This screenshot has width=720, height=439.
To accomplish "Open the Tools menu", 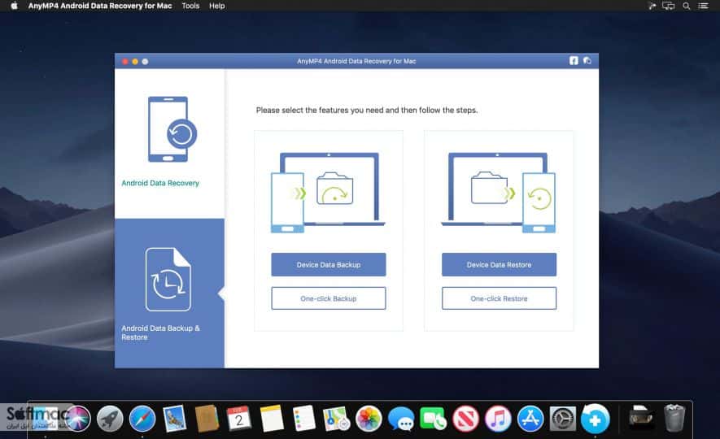I will point(190,6).
